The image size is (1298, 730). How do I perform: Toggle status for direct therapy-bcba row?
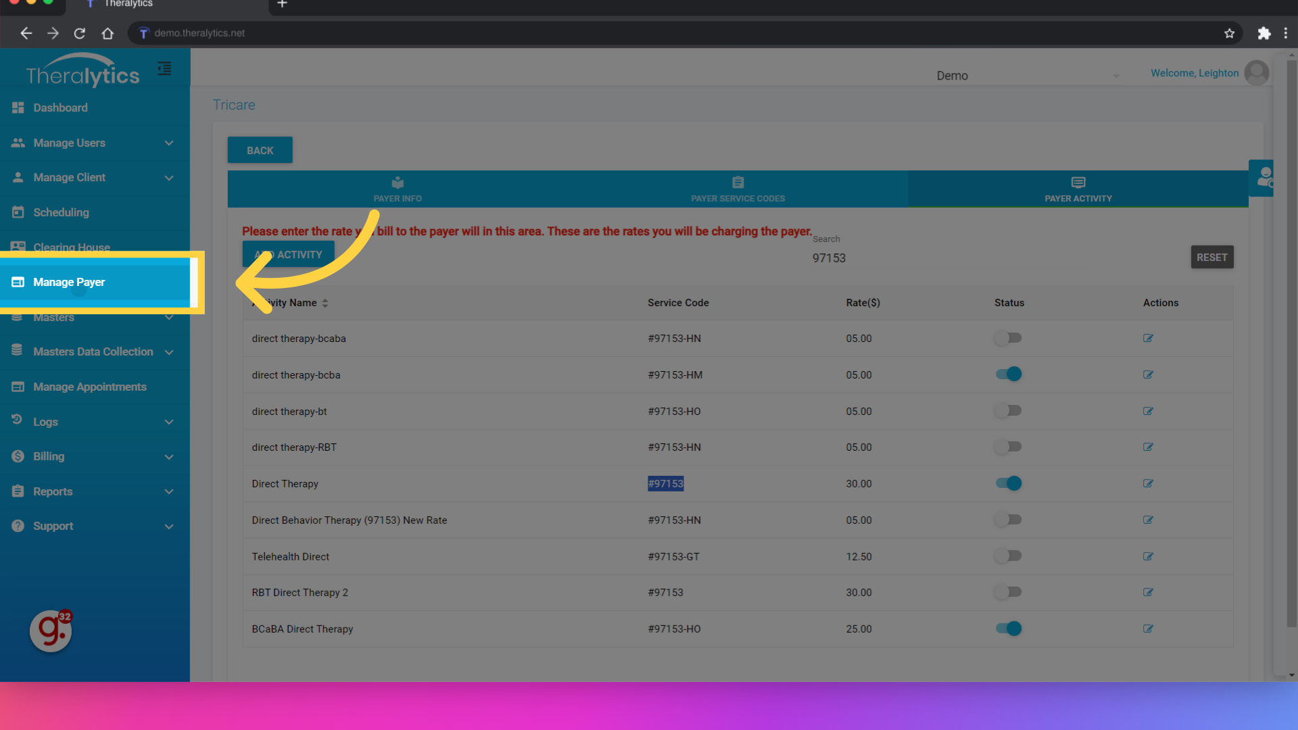tap(1009, 374)
